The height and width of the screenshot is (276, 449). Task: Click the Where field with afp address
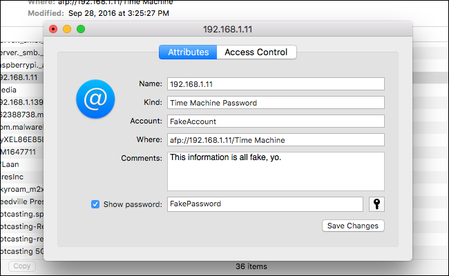click(275, 140)
